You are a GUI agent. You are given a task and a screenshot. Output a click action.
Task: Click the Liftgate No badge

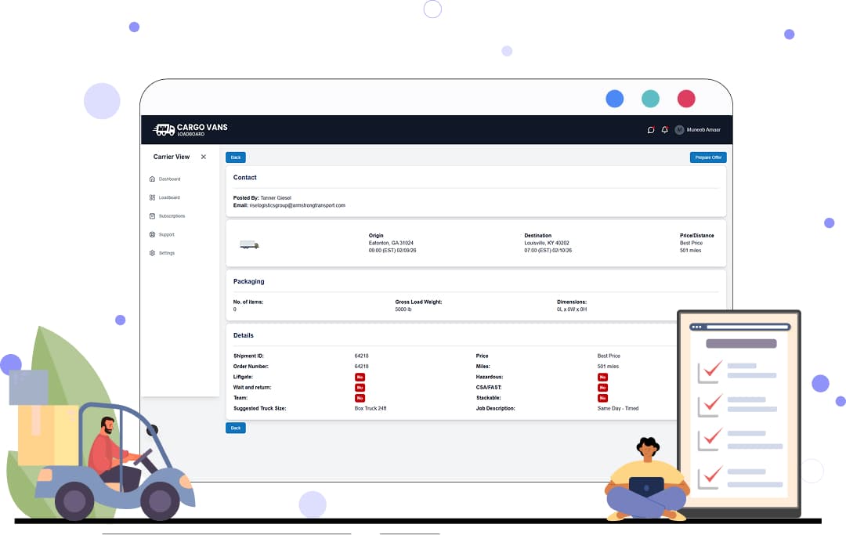[x=360, y=377]
